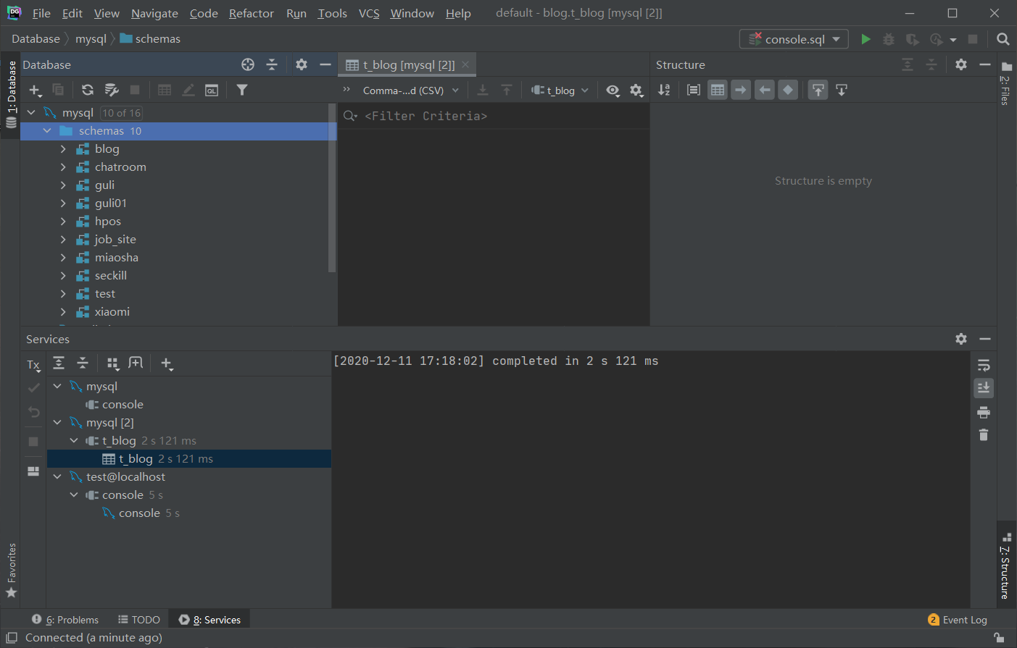
Task: Toggle Soft-Wrap for console output
Action: click(984, 365)
